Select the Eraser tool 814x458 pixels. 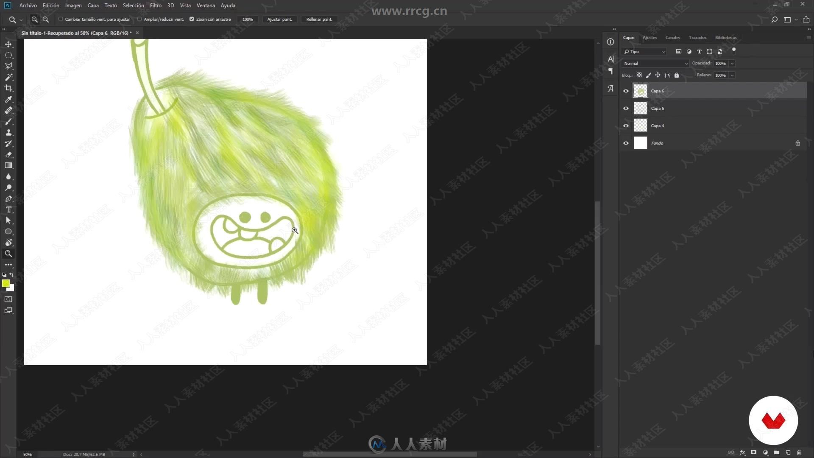[x=8, y=154]
